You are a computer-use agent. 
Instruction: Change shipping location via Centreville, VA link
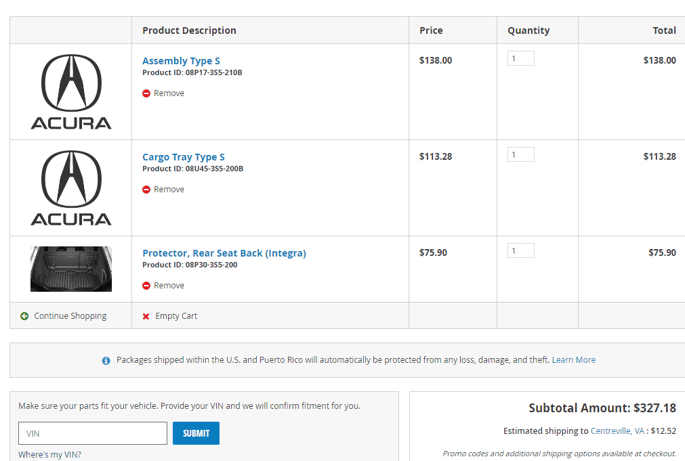click(x=617, y=431)
